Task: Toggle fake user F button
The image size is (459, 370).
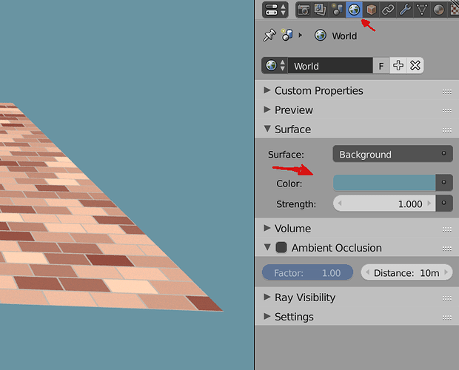Action: (381, 66)
